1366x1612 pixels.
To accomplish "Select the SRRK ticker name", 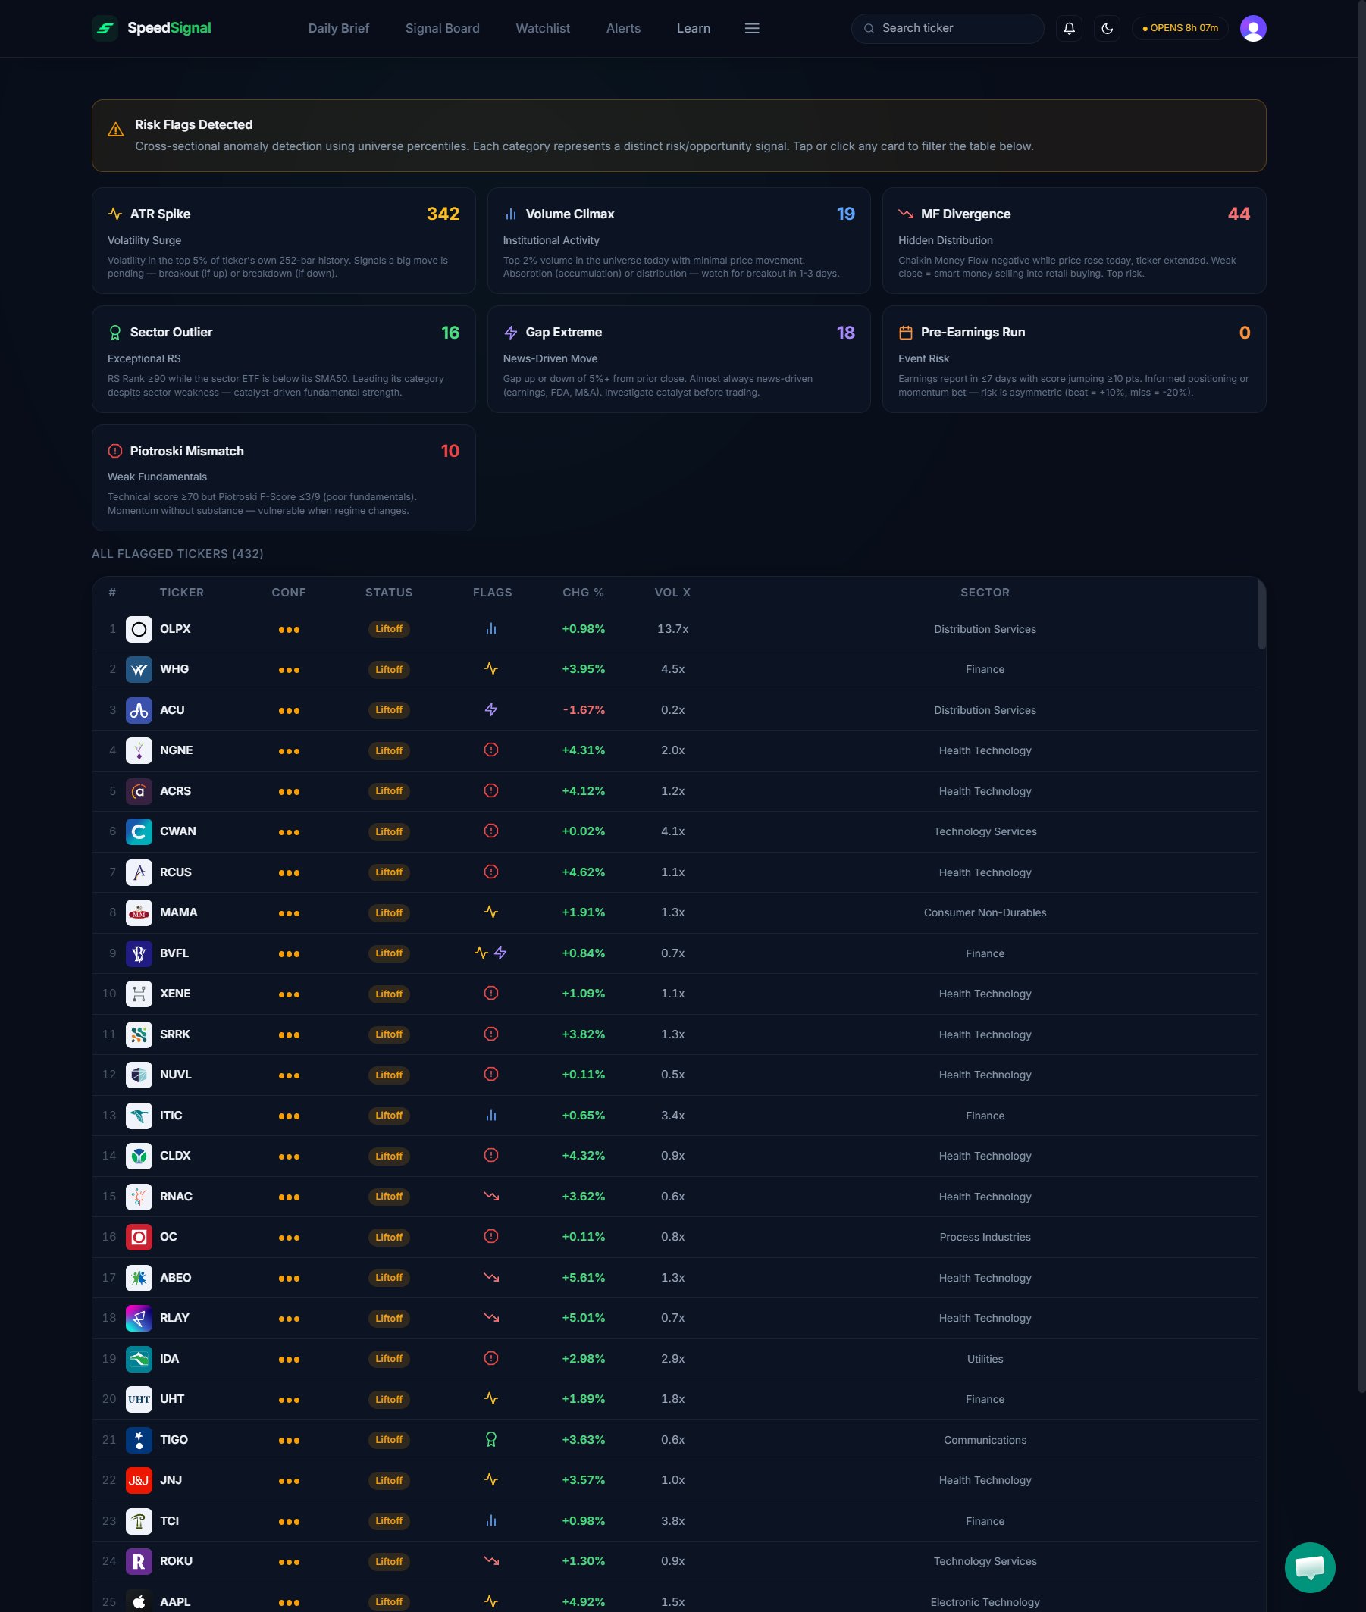I will click(175, 1034).
